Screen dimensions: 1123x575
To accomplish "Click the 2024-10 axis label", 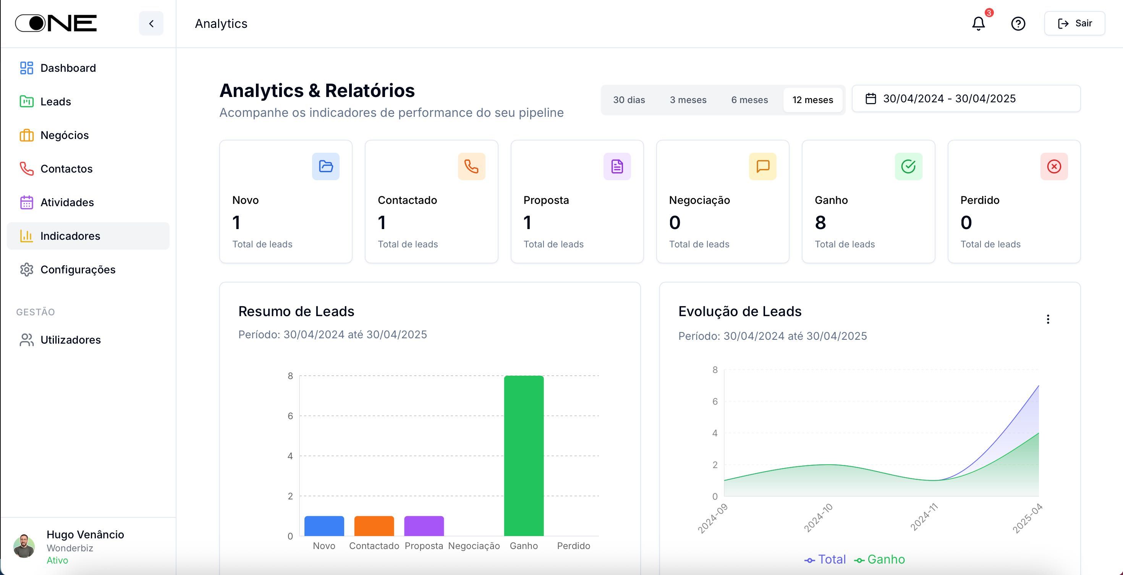I will point(818,518).
